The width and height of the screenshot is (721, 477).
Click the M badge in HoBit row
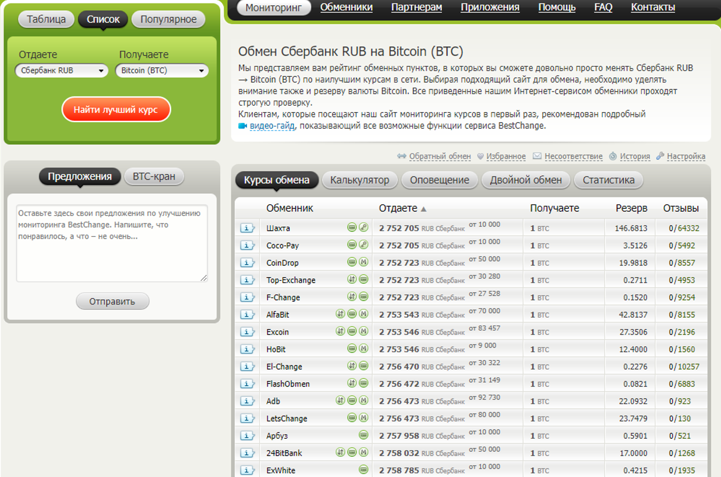pyautogui.click(x=364, y=348)
